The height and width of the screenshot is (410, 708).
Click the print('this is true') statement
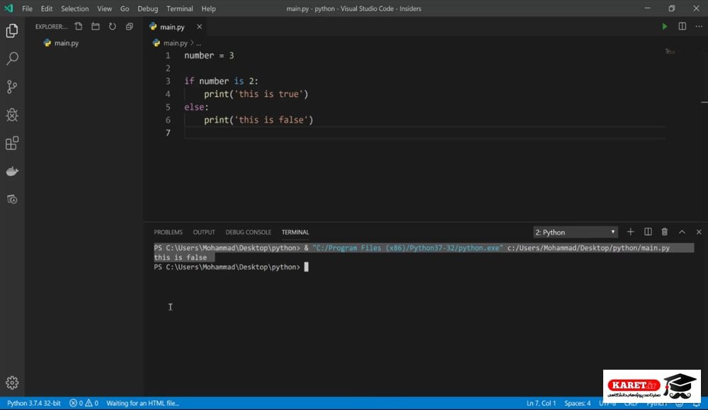(x=256, y=94)
